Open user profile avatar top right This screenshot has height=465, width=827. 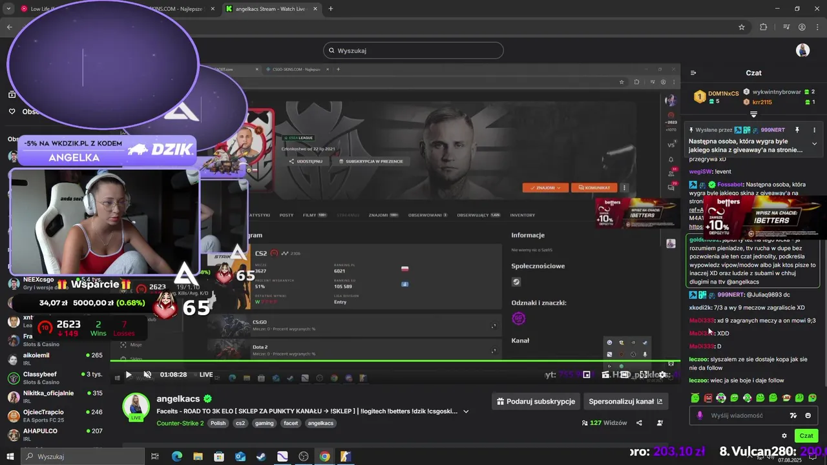pyautogui.click(x=802, y=50)
